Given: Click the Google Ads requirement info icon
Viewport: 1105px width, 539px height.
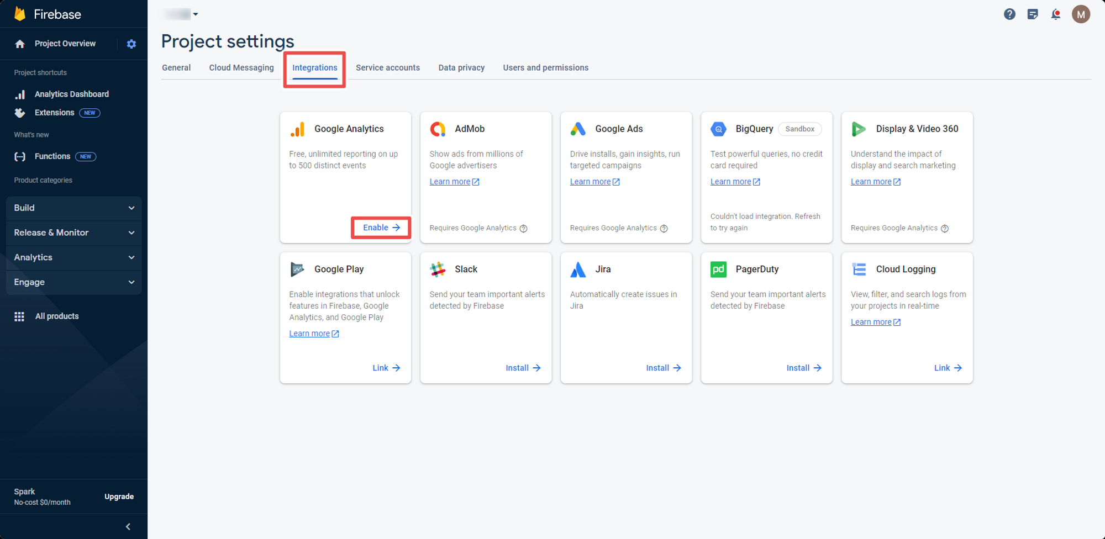Looking at the screenshot, I should point(664,229).
